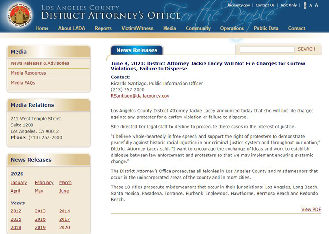Click the 2020 year entry under Years
329x234 pixels.
(x=64, y=227)
